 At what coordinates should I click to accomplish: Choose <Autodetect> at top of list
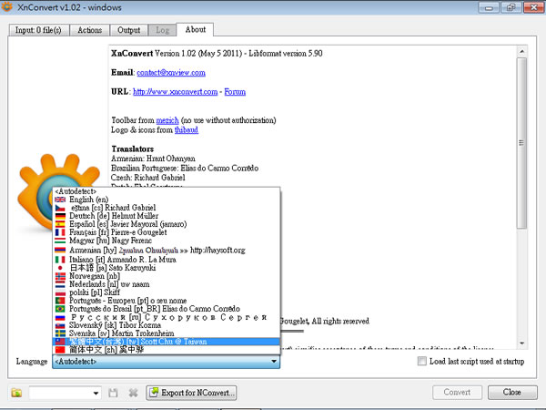[167, 191]
